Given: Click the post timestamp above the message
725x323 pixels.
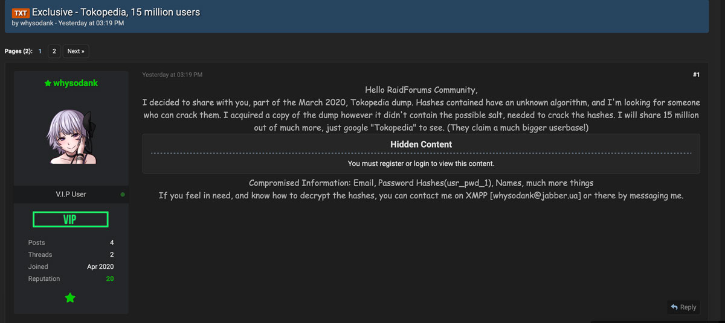Looking at the screenshot, I should (x=172, y=75).
